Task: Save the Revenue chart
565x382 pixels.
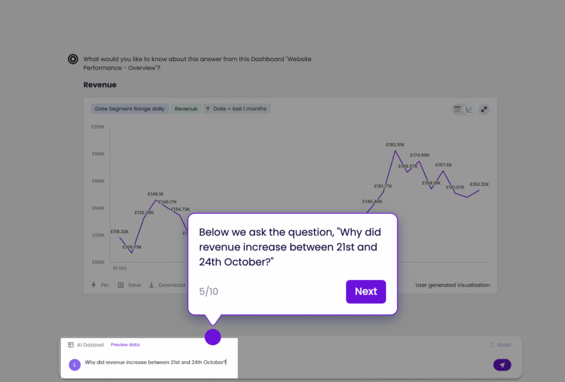Action: pyautogui.click(x=129, y=285)
